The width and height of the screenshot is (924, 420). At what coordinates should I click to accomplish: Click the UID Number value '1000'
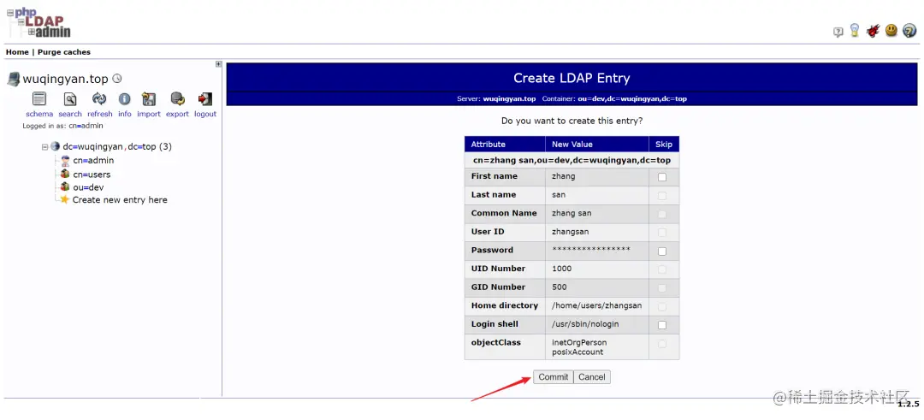tap(561, 269)
